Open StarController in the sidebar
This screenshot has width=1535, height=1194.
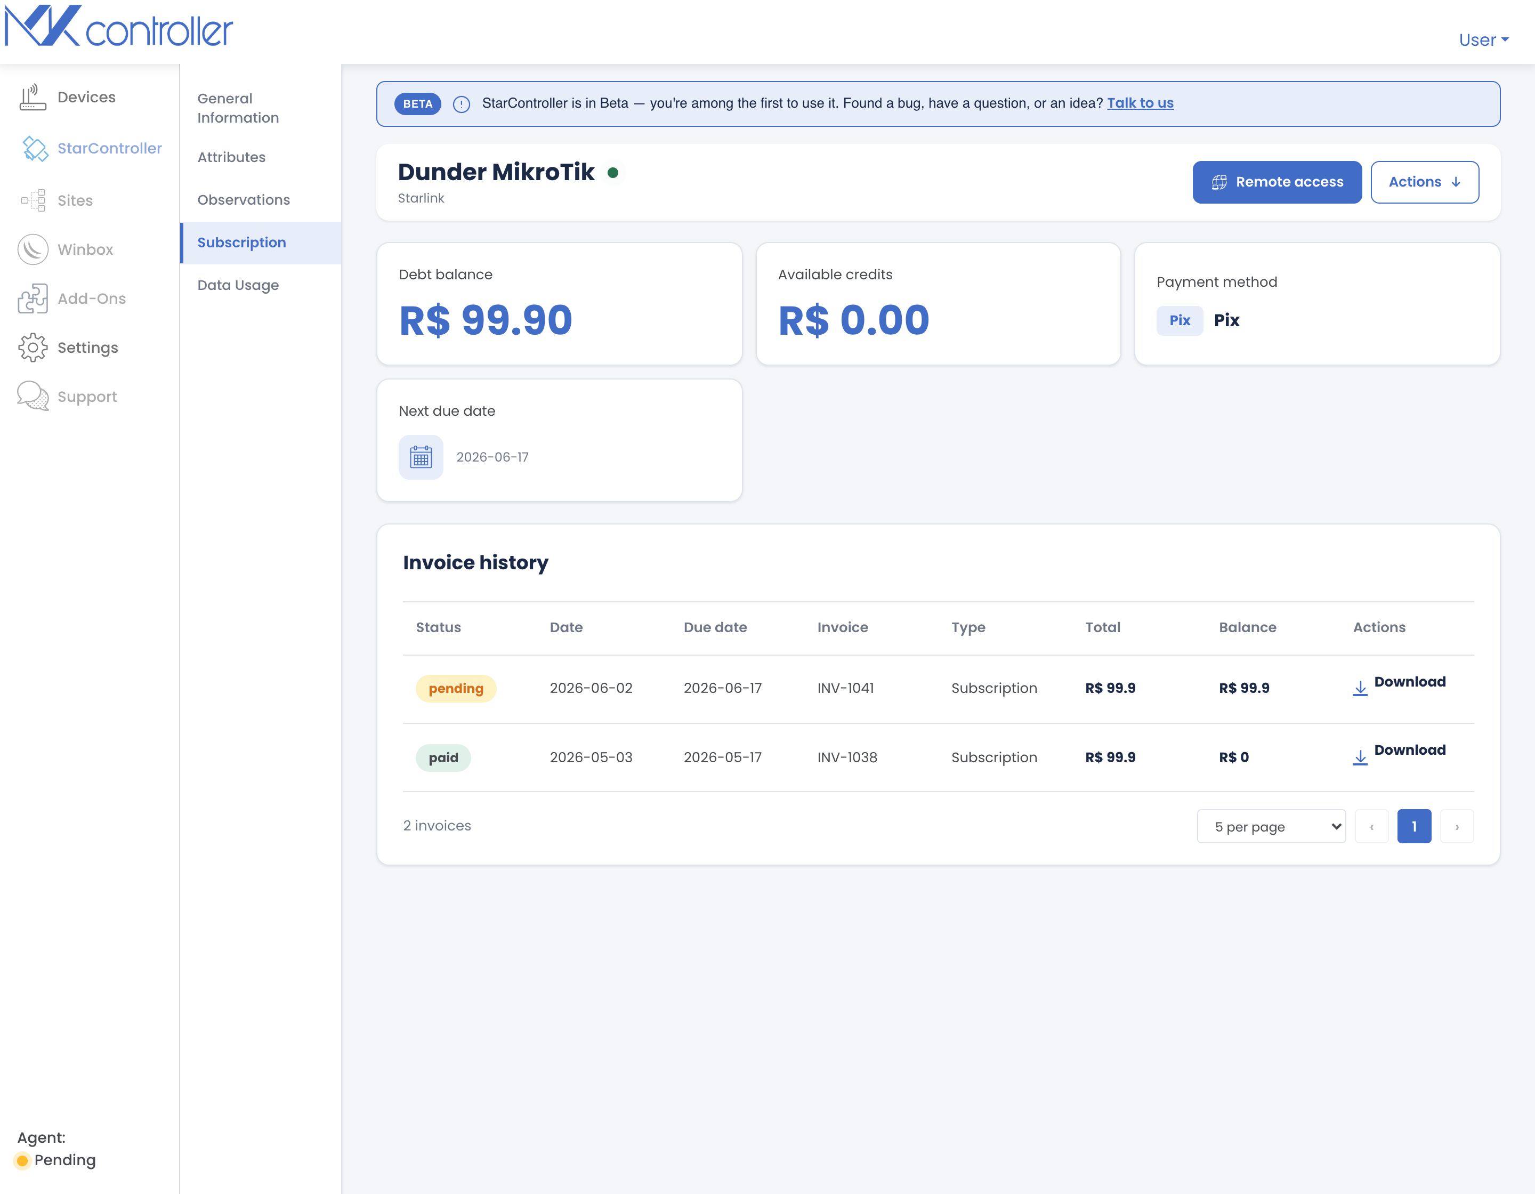click(x=110, y=148)
